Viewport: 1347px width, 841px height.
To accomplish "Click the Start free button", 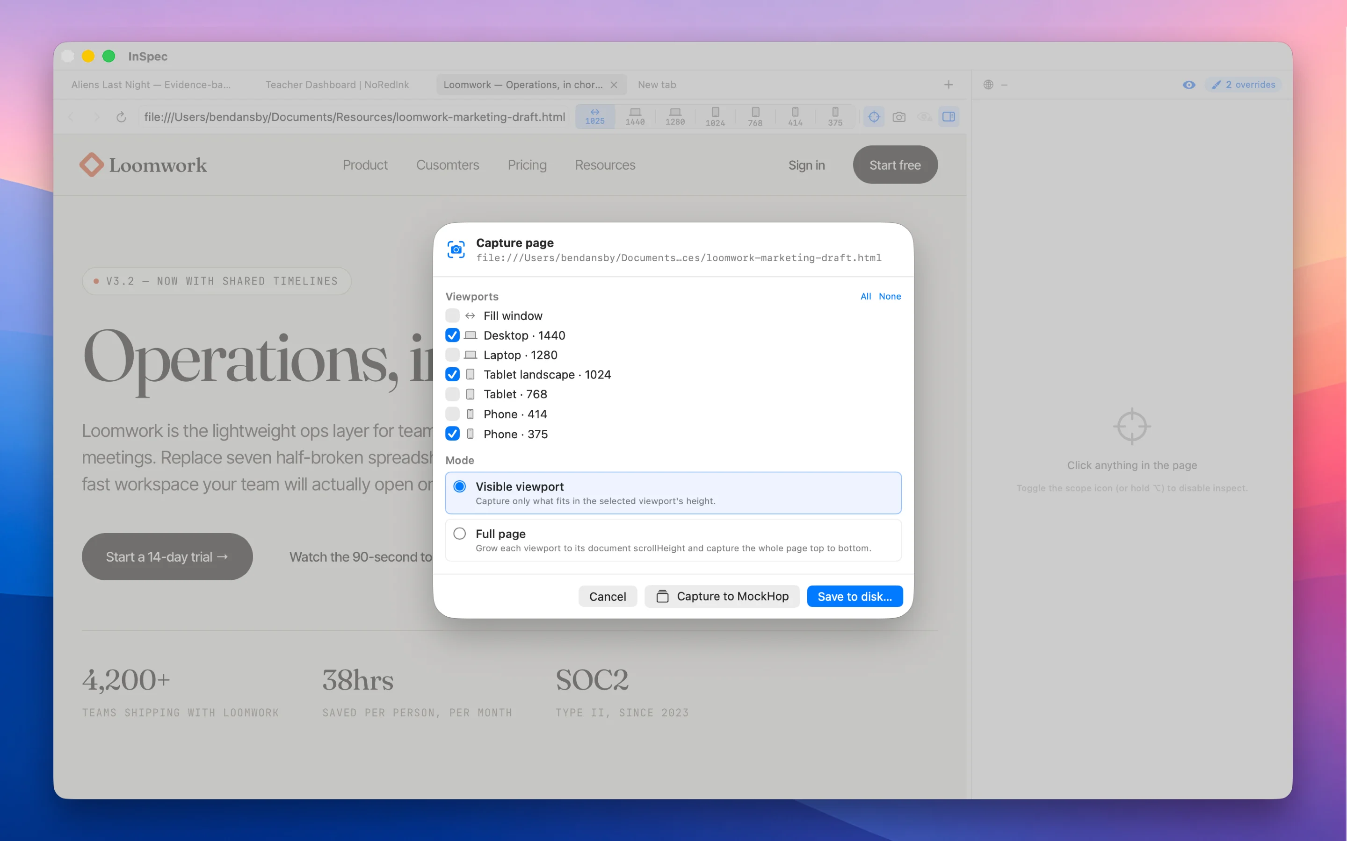I will click(895, 165).
